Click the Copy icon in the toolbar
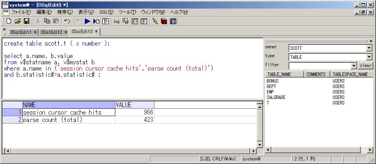376x164 pixels. coord(47,21)
